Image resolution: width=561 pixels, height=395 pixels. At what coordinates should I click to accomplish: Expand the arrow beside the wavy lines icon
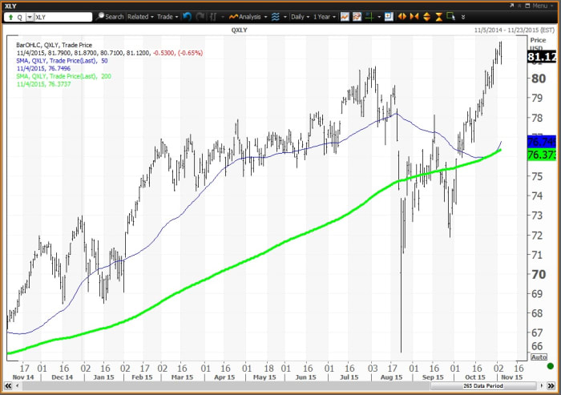[x=285, y=17]
